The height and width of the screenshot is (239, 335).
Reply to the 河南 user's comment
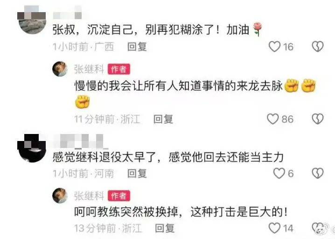[x=137, y=173]
